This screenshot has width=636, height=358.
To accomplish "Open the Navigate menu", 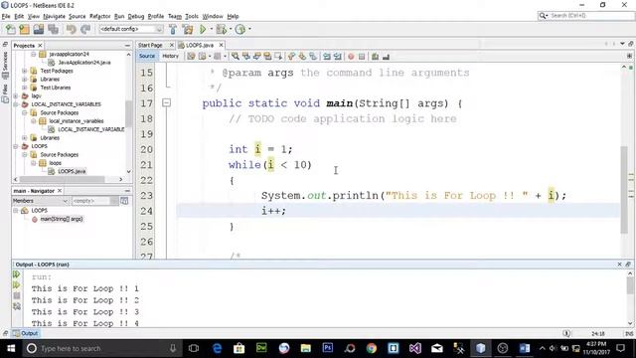I will click(55, 16).
